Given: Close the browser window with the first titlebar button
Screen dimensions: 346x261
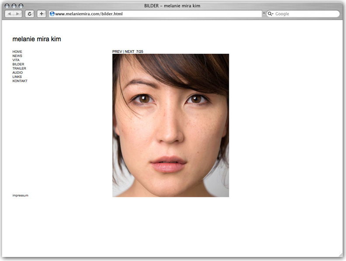Looking at the screenshot, I should (7, 6).
